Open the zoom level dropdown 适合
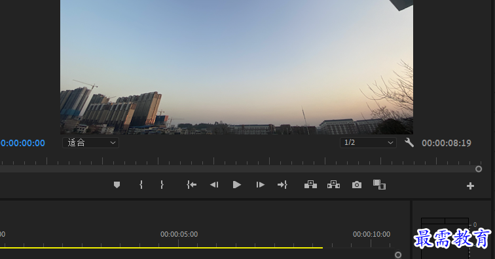This screenshot has width=495, height=259. point(90,143)
